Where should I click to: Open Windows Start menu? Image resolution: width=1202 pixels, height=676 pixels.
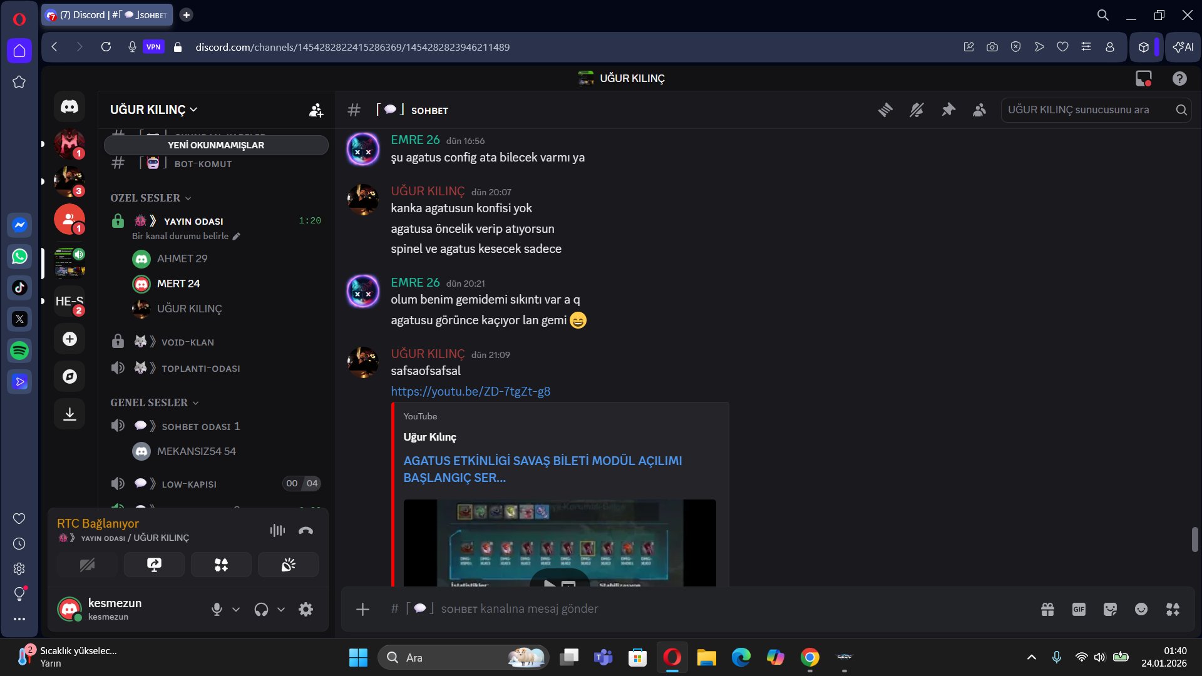pyautogui.click(x=358, y=657)
